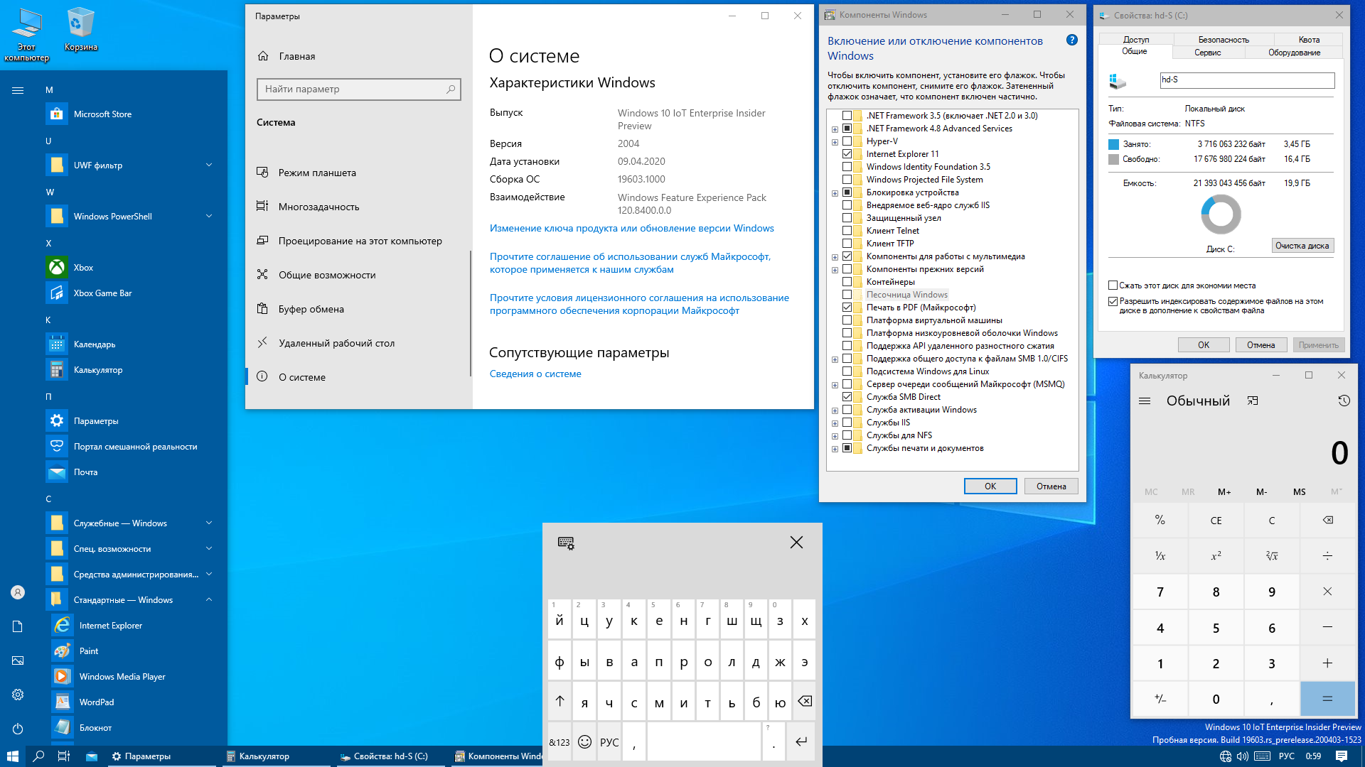Open Сведения о системе link
This screenshot has height=767, width=1365.
click(535, 374)
